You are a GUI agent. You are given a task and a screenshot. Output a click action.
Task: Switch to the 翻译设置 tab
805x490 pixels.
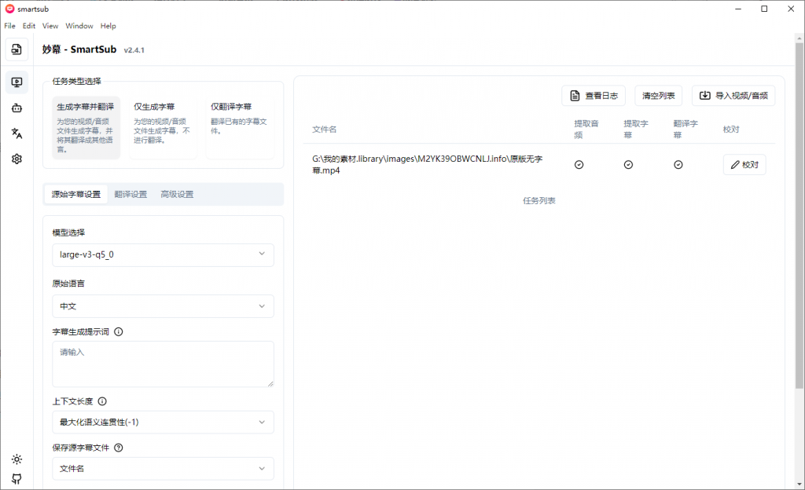pyautogui.click(x=130, y=194)
